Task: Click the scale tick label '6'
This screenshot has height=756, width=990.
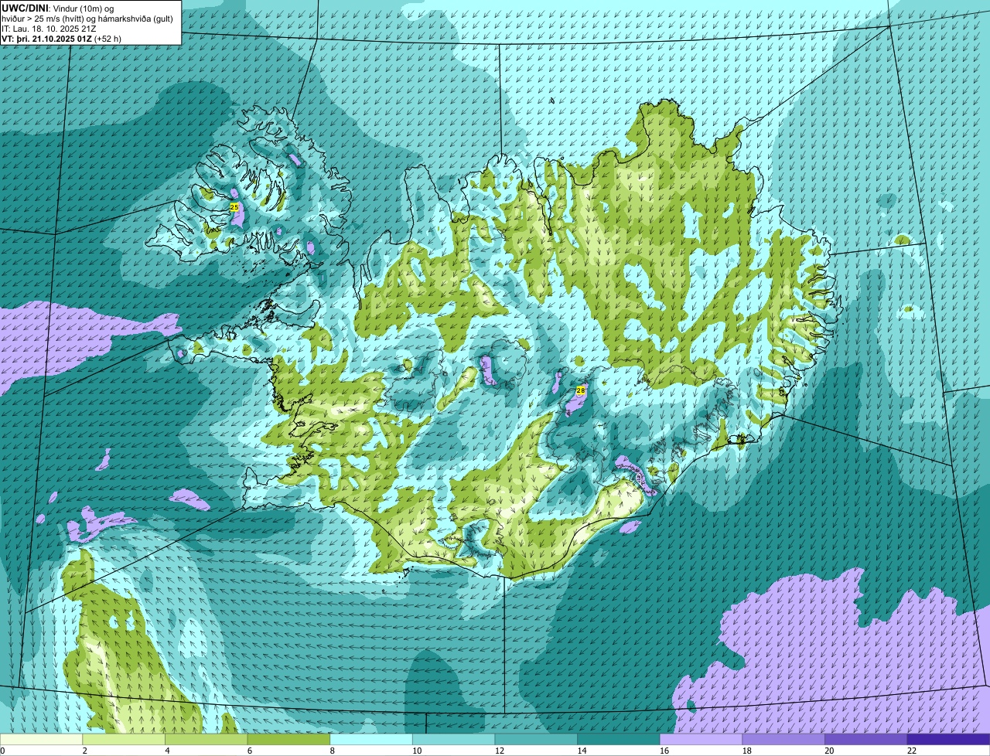Action: click(250, 751)
